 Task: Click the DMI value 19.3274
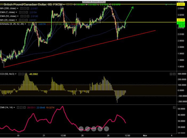[50, 108]
